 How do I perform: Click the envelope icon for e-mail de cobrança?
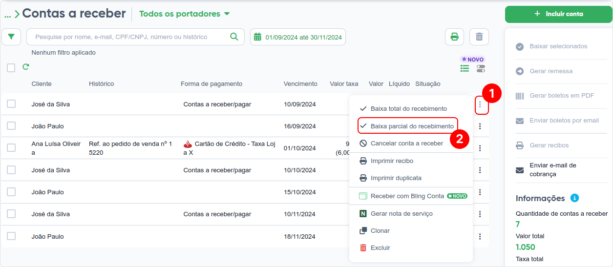click(x=520, y=170)
